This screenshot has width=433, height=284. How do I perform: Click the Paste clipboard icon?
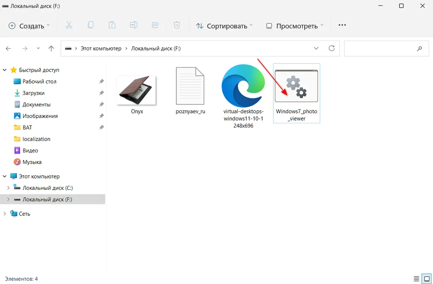[x=112, y=26]
